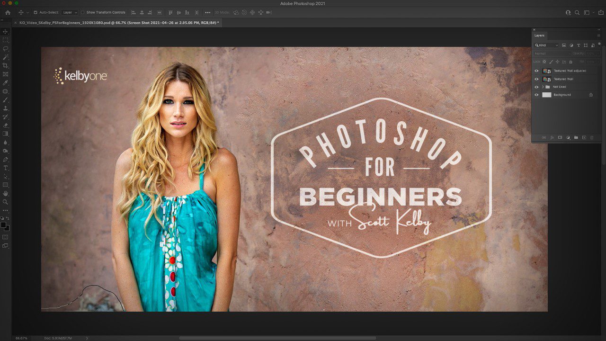Click the 66.67% zoom level field
Image resolution: width=606 pixels, height=341 pixels.
[21, 338]
